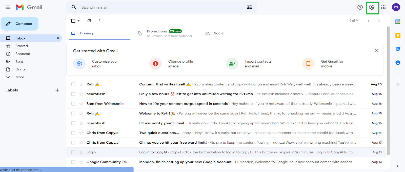Click the Search in mail field
Screen dimensions: 405x172
pyautogui.click(x=162, y=7)
